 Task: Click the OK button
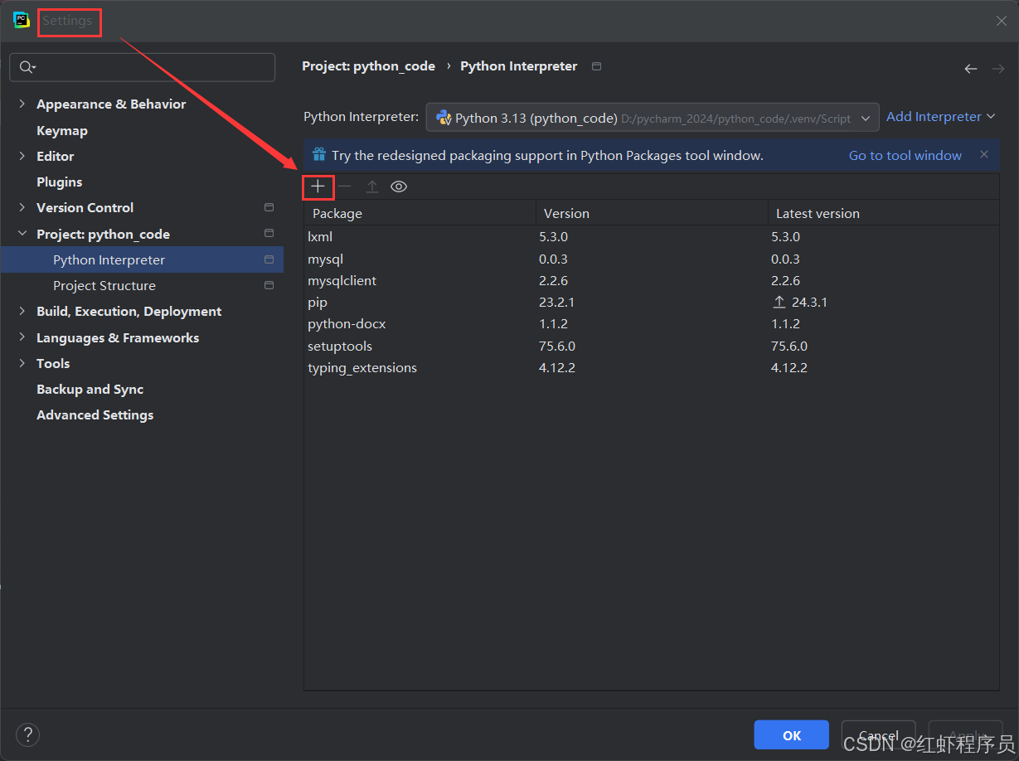click(x=792, y=735)
